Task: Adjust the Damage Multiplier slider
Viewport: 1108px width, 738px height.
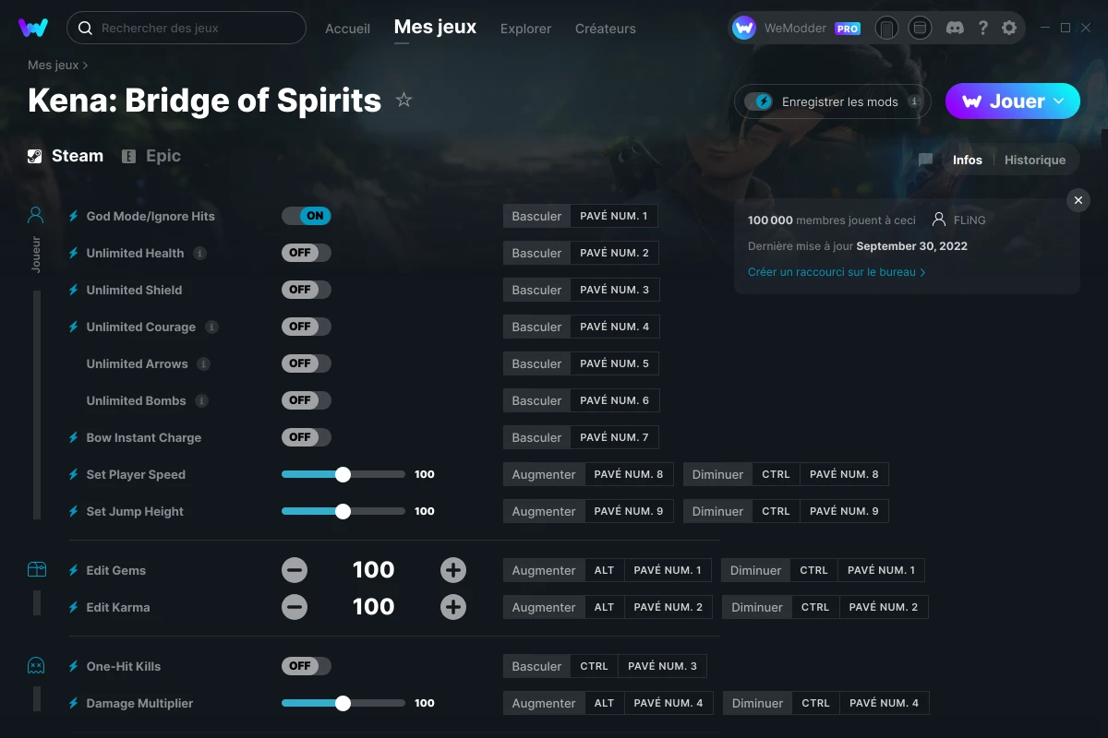Action: [x=343, y=703]
